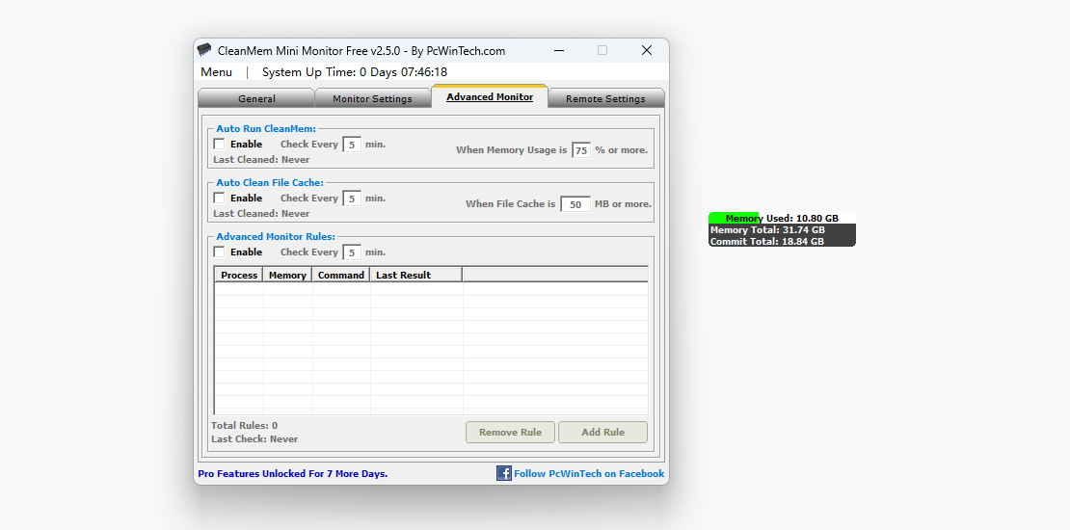Click the Facebook logo icon
The height and width of the screenshot is (530, 1070).
(504, 473)
